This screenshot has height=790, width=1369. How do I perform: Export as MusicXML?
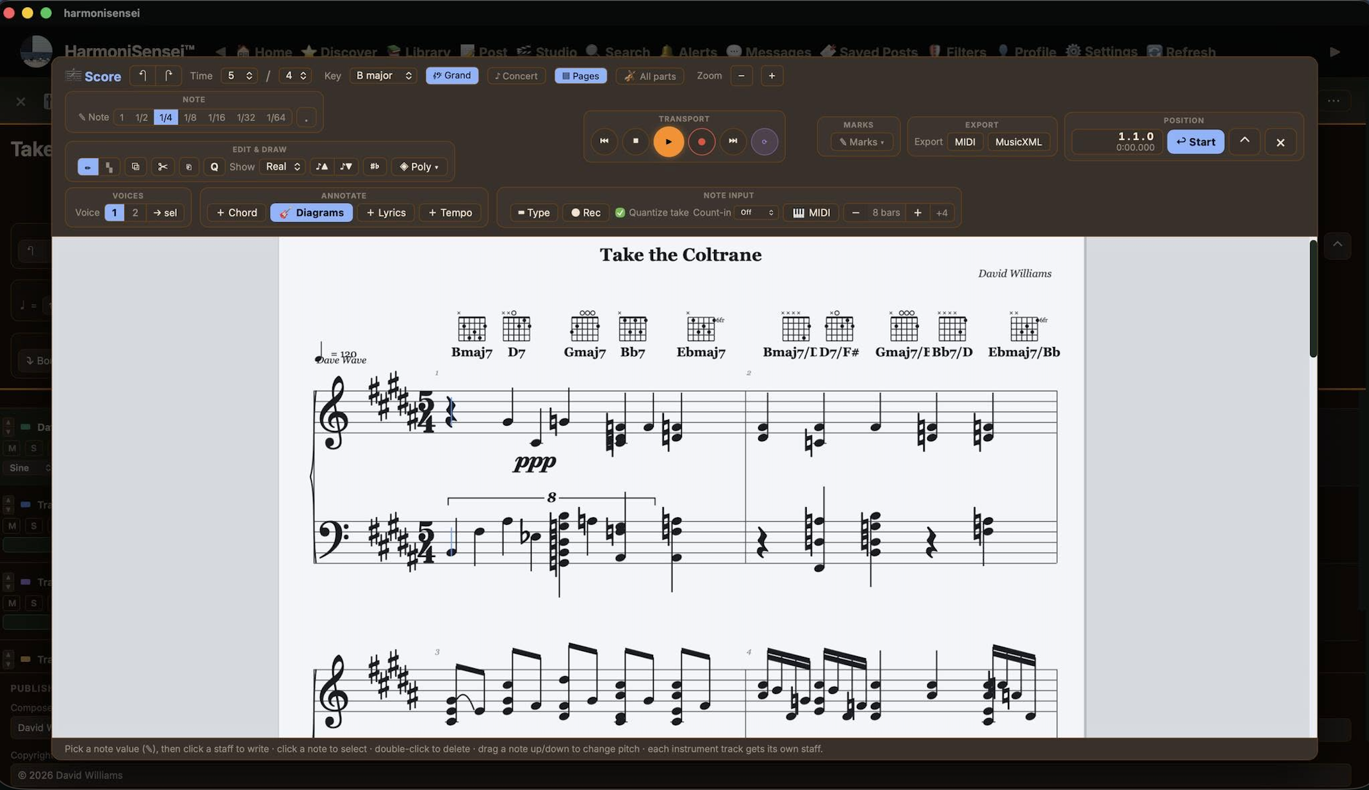pyautogui.click(x=1018, y=142)
